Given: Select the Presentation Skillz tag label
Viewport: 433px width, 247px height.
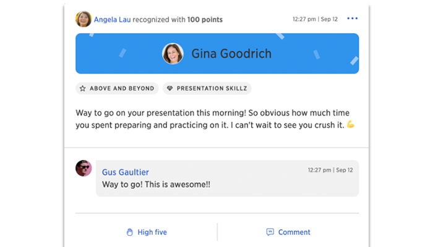Looking at the screenshot, I should (x=212, y=88).
